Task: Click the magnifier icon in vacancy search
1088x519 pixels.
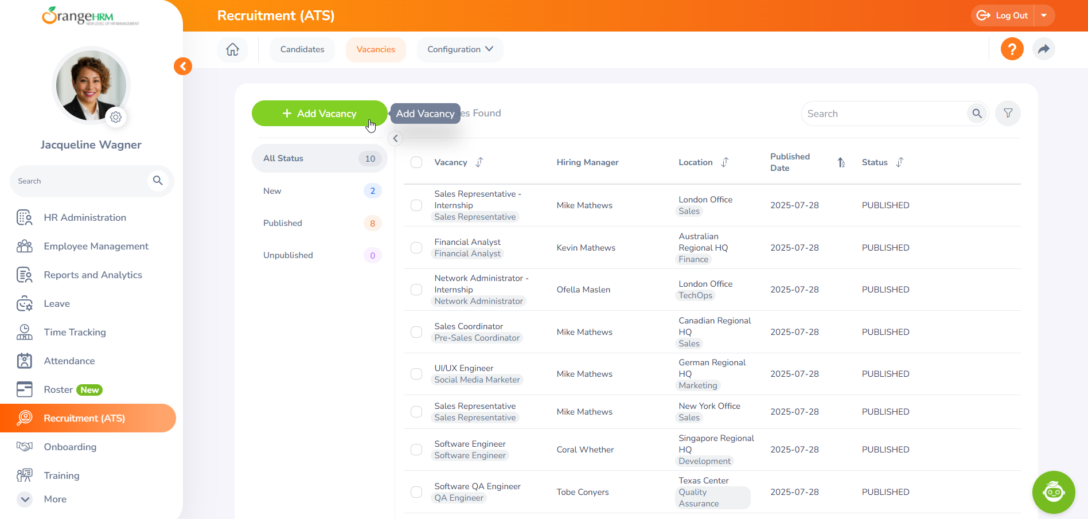Action: tap(977, 114)
